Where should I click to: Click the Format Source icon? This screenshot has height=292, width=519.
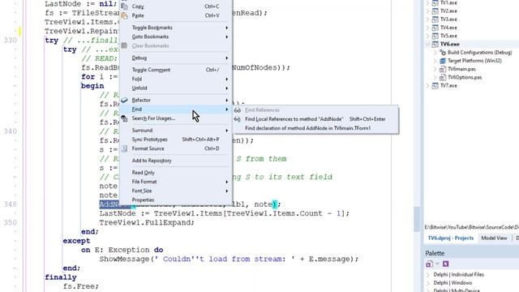click(124, 148)
